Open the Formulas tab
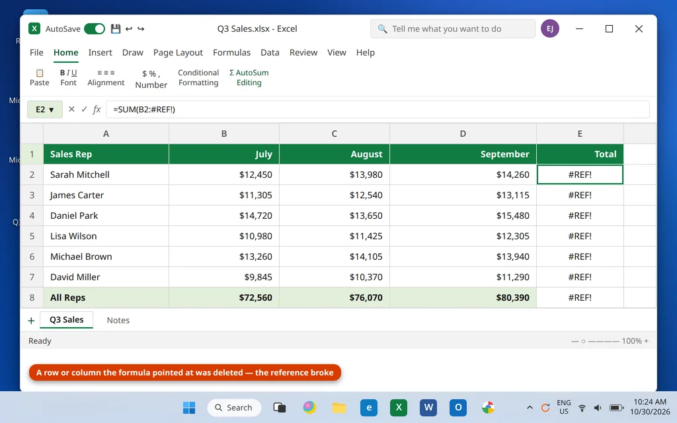 point(231,53)
